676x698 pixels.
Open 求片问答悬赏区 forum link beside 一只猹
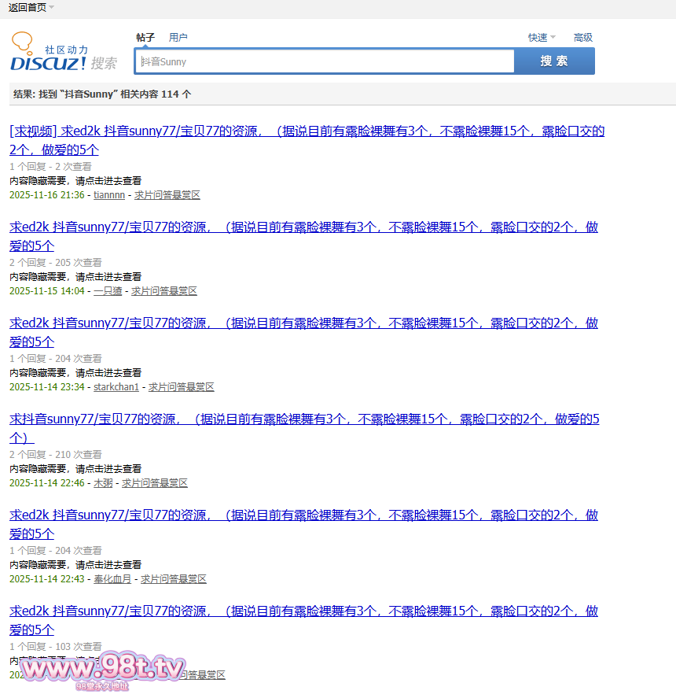[164, 291]
